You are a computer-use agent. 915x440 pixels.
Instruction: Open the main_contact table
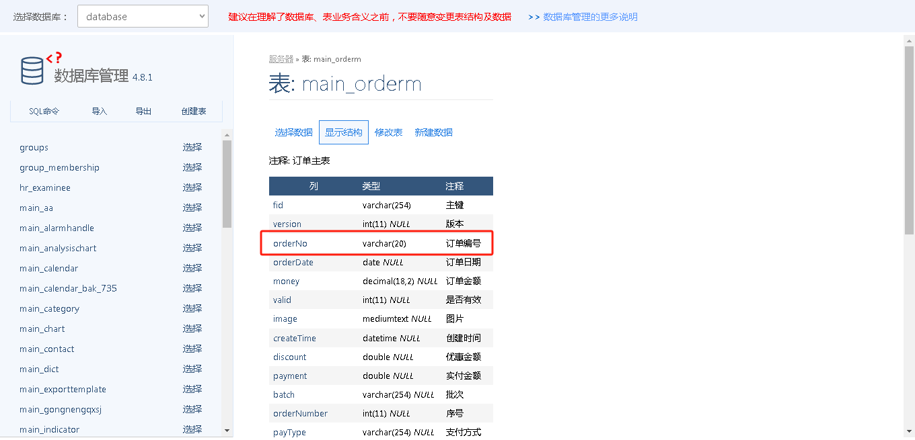(x=47, y=349)
